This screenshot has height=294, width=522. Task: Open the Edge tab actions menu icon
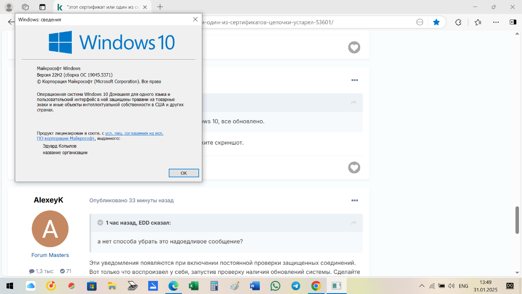42,7
